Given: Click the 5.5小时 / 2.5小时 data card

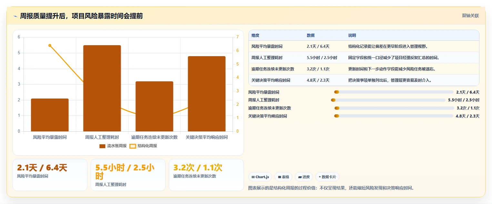Looking at the screenshot, I should (x=128, y=175).
